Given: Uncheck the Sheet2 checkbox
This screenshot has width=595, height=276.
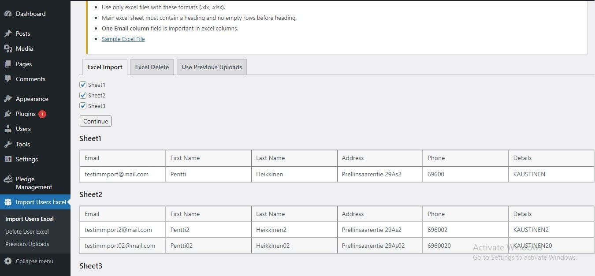Looking at the screenshot, I should pos(83,95).
